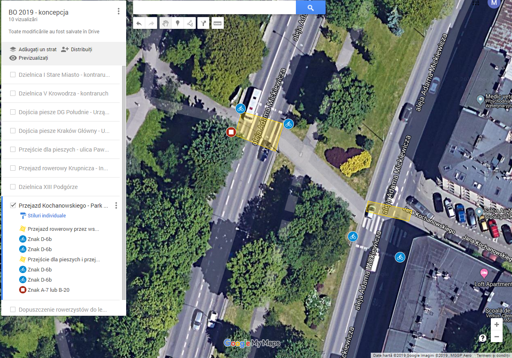Check the Dzielnica I Stare Miasto layer

pyautogui.click(x=13, y=75)
